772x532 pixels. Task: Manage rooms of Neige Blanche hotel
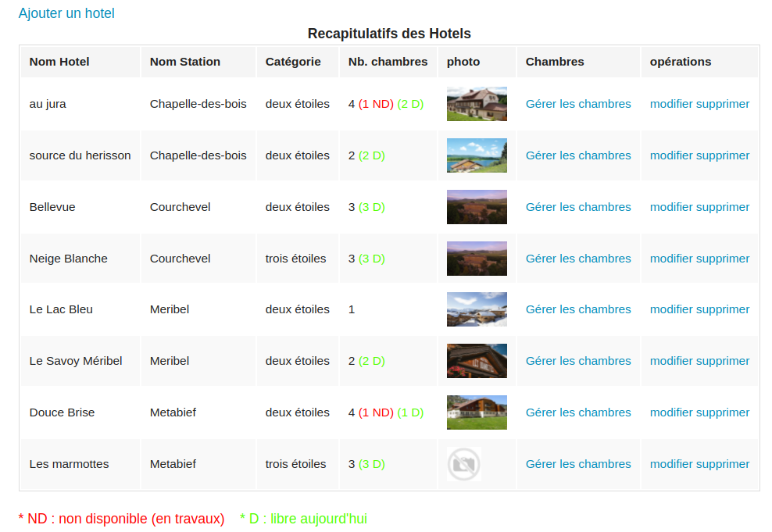[578, 259]
